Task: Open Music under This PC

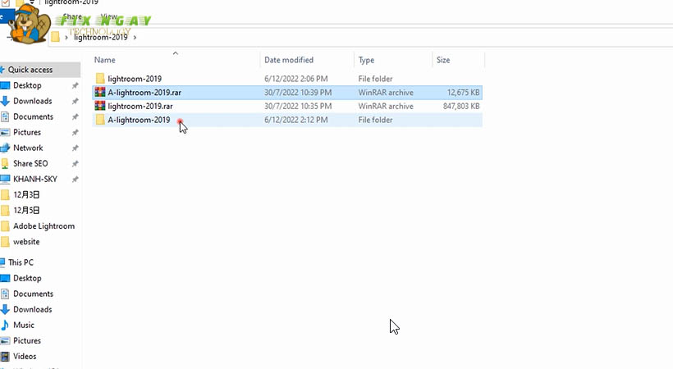Action: tap(24, 325)
